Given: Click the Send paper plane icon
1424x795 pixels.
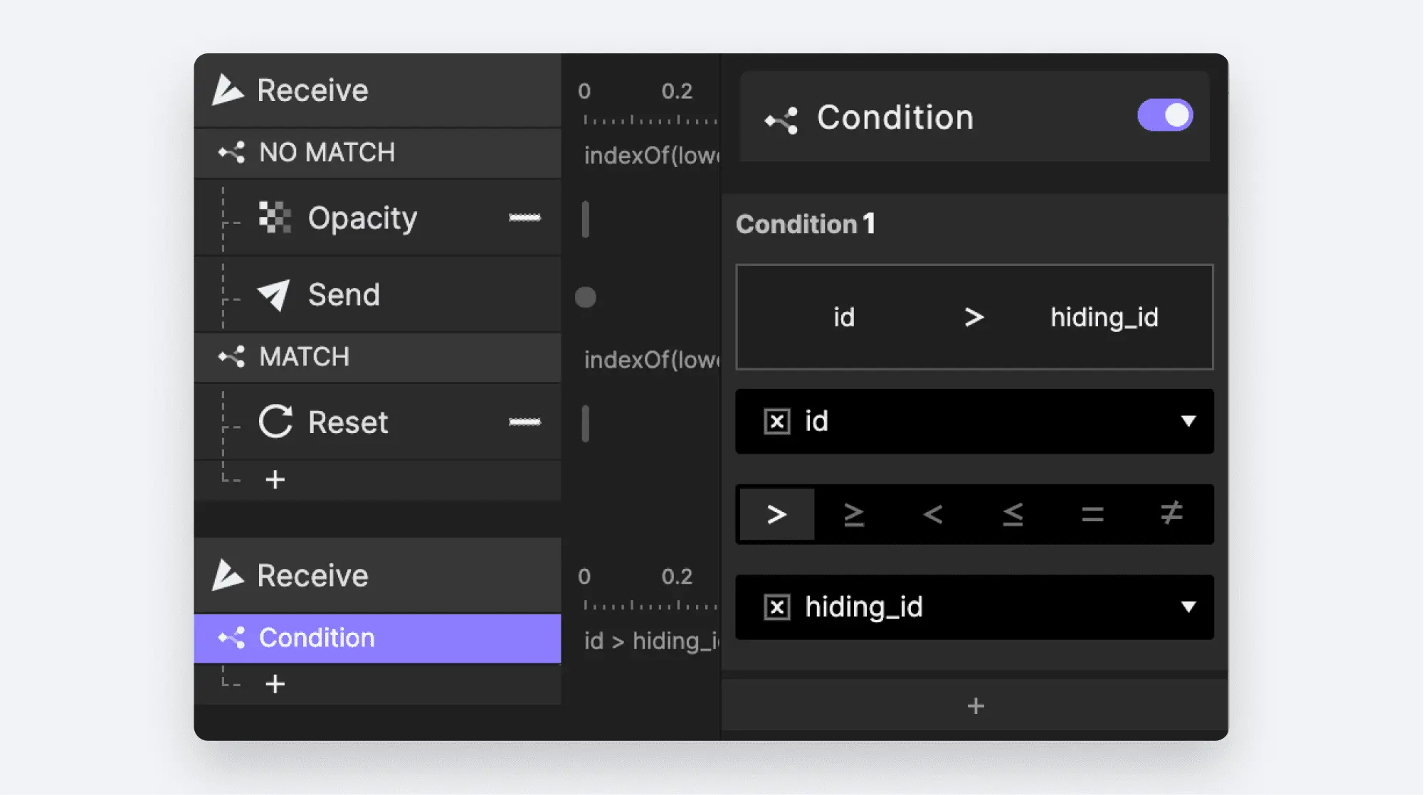Looking at the screenshot, I should point(274,295).
